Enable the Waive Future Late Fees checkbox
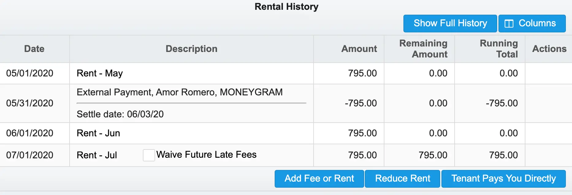 coord(149,155)
